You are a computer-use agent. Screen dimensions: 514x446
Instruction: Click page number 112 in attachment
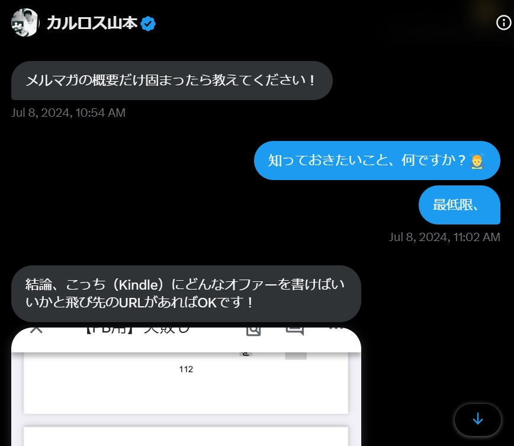point(186,369)
